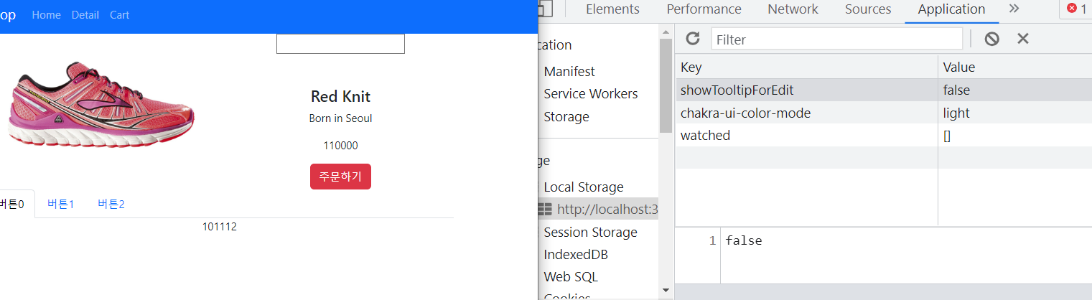Select the watched key row
Screen dimensions: 1092x300
(884, 135)
